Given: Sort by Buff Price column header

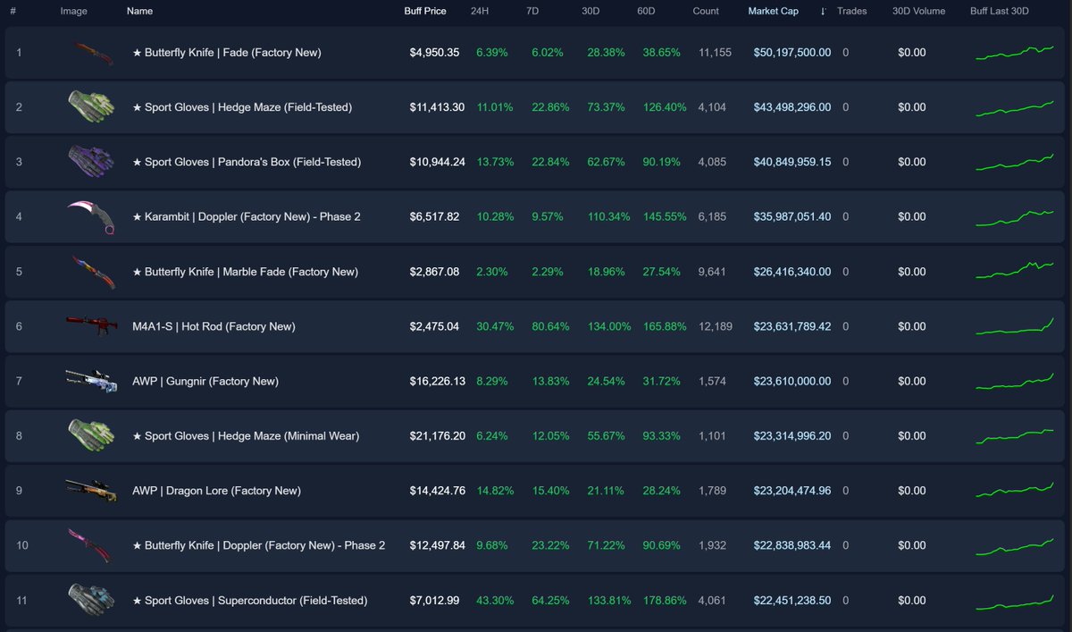Looking at the screenshot, I should tap(425, 12).
